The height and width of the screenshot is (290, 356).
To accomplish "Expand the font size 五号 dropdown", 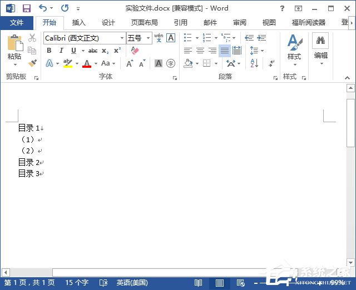I will point(147,38).
